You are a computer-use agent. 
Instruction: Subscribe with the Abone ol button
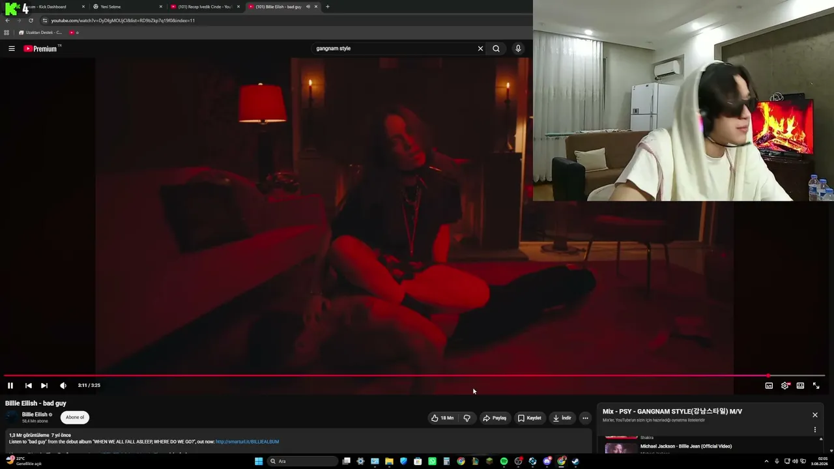click(75, 418)
